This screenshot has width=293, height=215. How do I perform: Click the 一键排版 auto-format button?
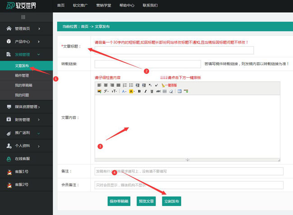(x=169, y=85)
